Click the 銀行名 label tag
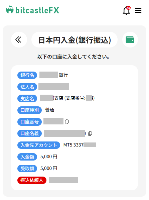The image size is (149, 200). [27, 75]
